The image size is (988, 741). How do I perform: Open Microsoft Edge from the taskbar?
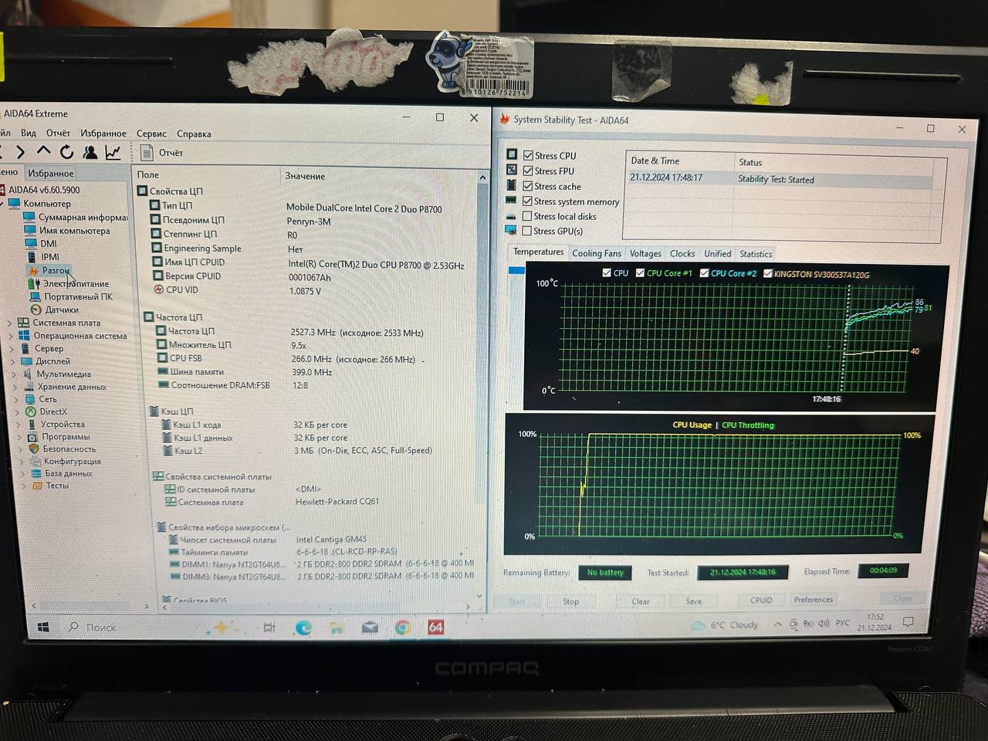point(304,628)
